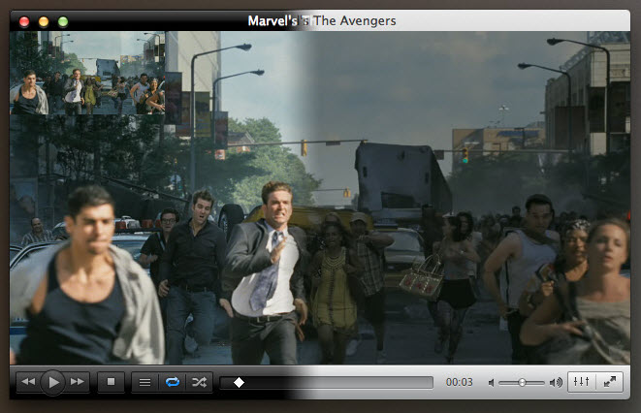This screenshot has height=413, width=641.
Task: Click the elapsed time display 00:03
Action: coord(459,382)
